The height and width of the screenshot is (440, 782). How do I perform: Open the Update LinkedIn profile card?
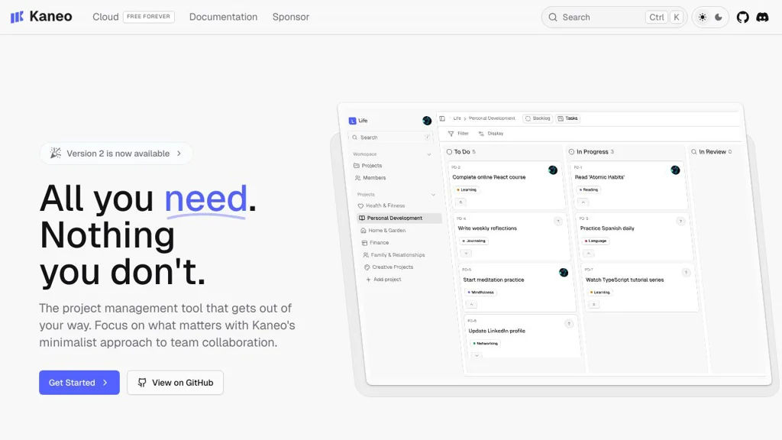(x=522, y=336)
